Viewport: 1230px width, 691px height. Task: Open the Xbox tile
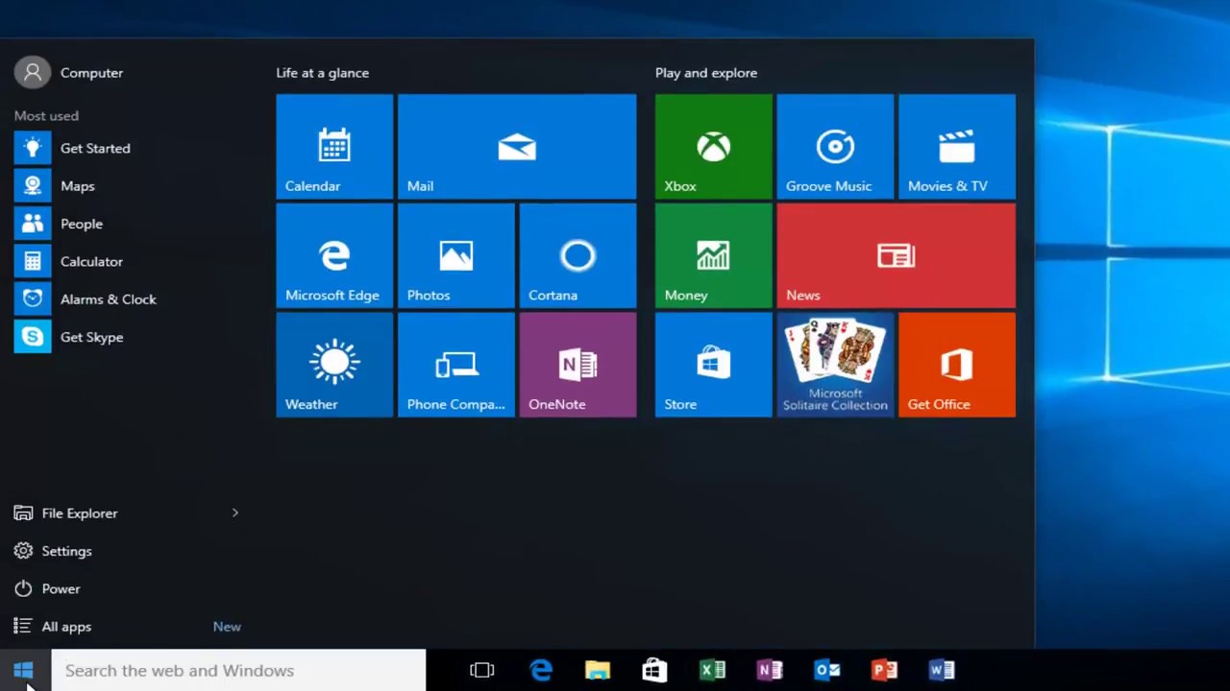[713, 146]
